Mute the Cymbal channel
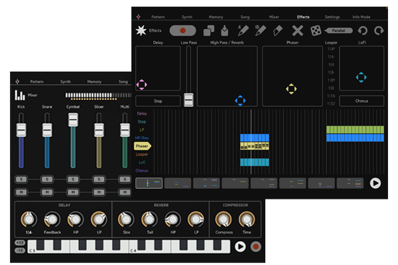The image size is (398, 265). coord(73,191)
